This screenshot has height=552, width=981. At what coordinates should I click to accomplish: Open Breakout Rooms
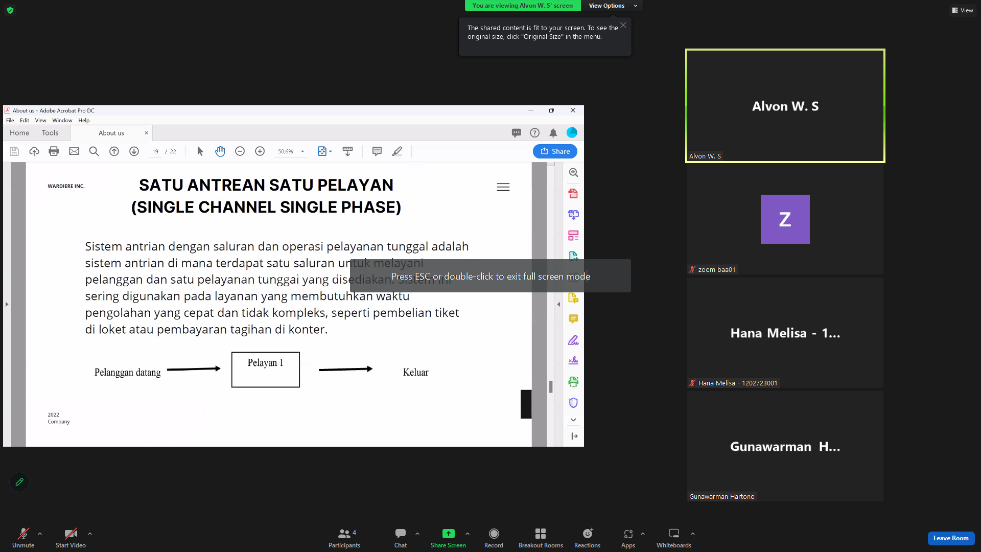541,538
